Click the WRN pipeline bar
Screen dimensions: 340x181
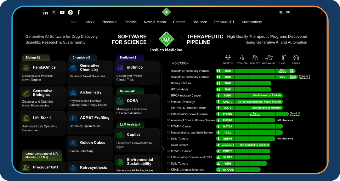click(241, 164)
